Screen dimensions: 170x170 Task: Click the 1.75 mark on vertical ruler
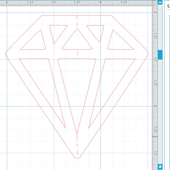click(x=156, y=83)
